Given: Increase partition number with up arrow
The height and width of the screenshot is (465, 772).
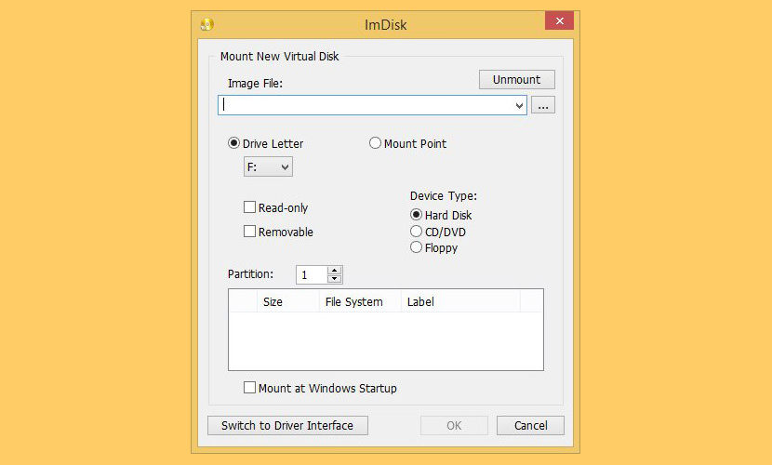Looking at the screenshot, I should 334,270.
